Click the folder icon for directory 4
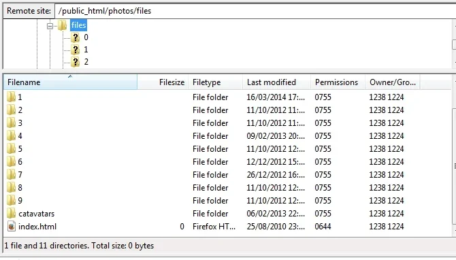This screenshot has height=260, width=456. coord(11,135)
